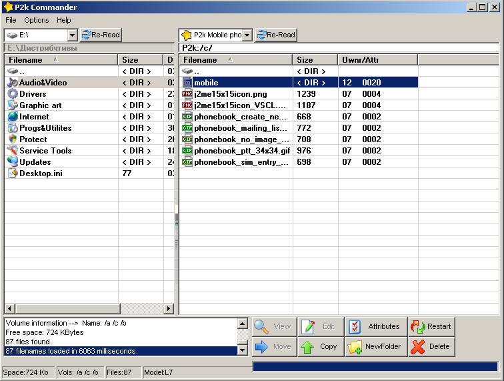Click the size value 668

[304, 117]
